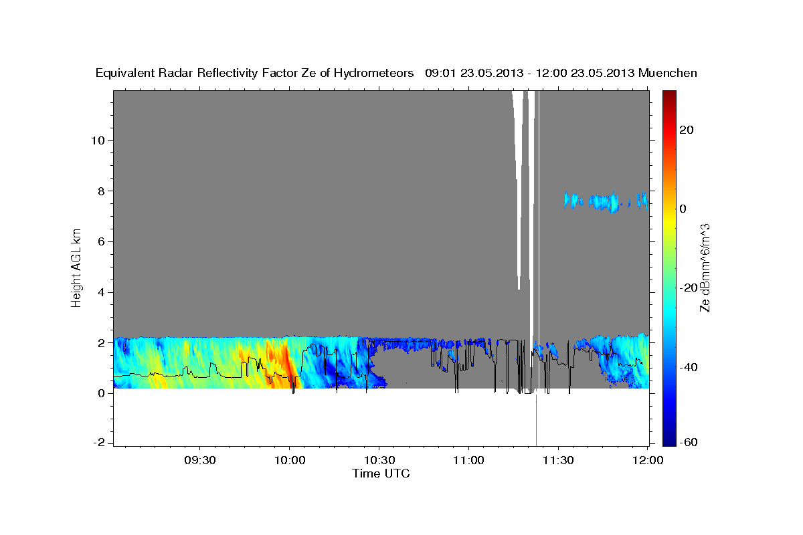Click the 10:30 time tick label
This screenshot has width=803, height=535.
pyautogui.click(x=379, y=460)
